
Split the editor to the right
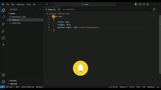[x=154, y=9]
